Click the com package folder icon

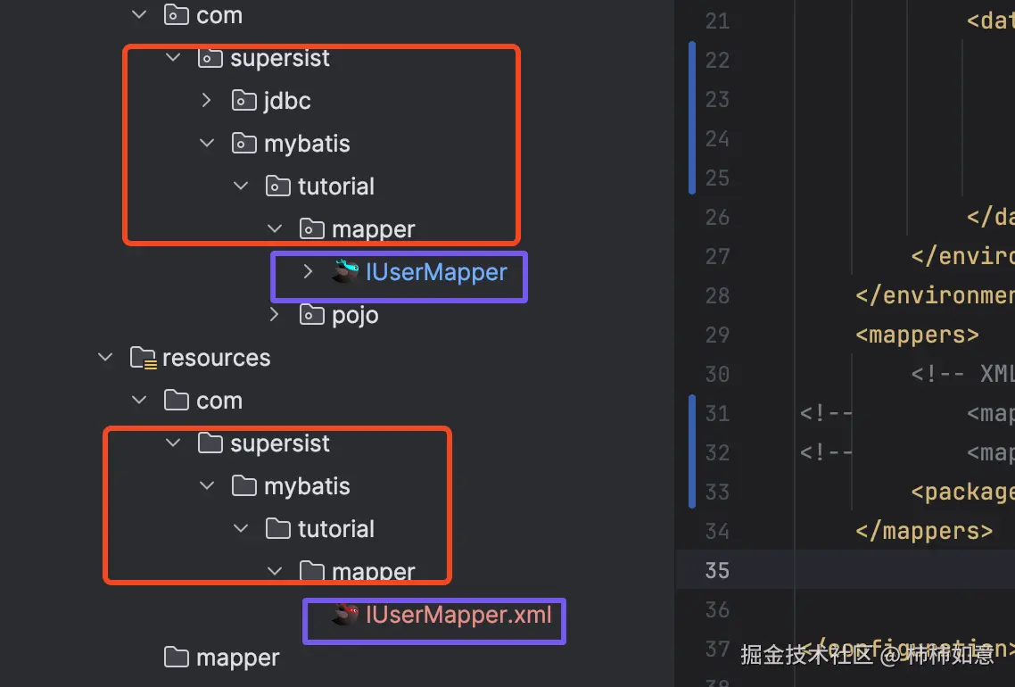pos(175,14)
